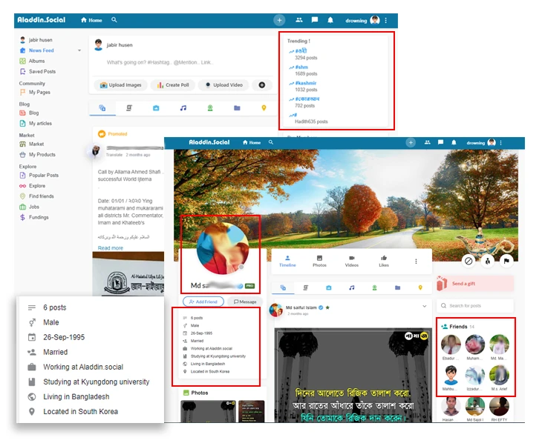Click Translate on promoted post

point(114,155)
